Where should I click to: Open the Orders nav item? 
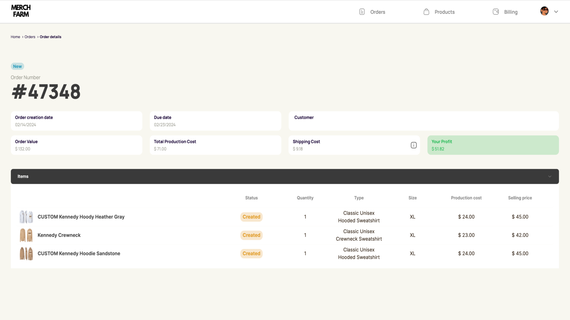click(x=372, y=12)
